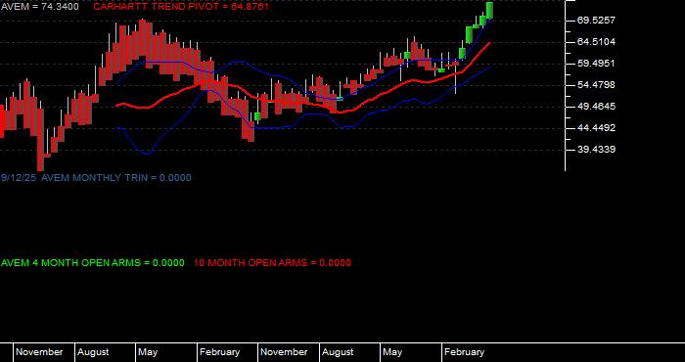
Task: Click the last February time axis label
Action: (465, 352)
